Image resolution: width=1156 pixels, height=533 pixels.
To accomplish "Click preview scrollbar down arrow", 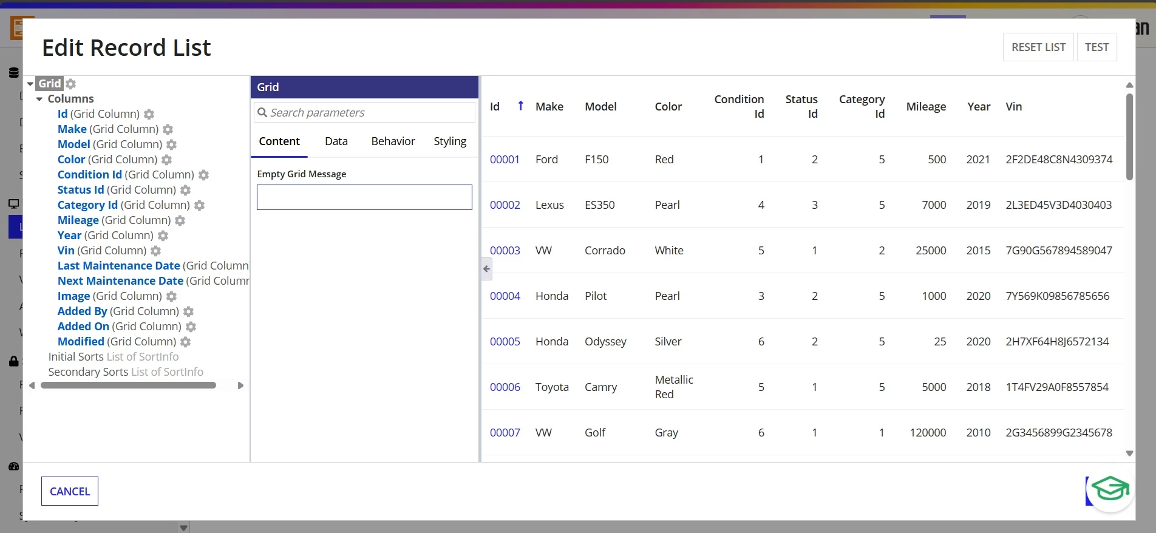I will (1129, 453).
